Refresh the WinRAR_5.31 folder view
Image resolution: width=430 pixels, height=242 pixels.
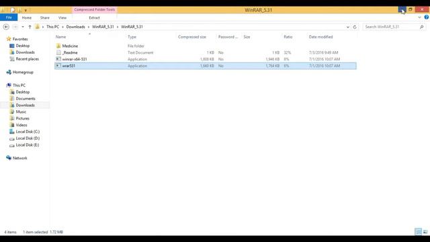tap(355, 27)
